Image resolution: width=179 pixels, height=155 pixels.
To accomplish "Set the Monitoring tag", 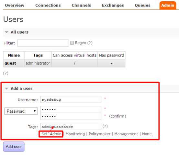I will [75, 134].
